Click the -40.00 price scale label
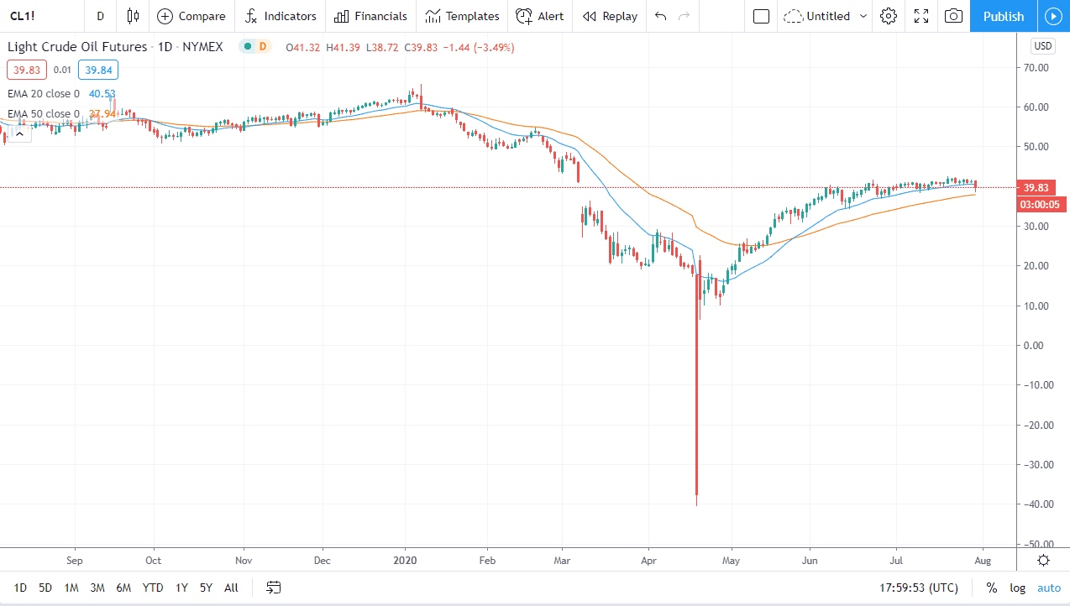 point(1039,504)
